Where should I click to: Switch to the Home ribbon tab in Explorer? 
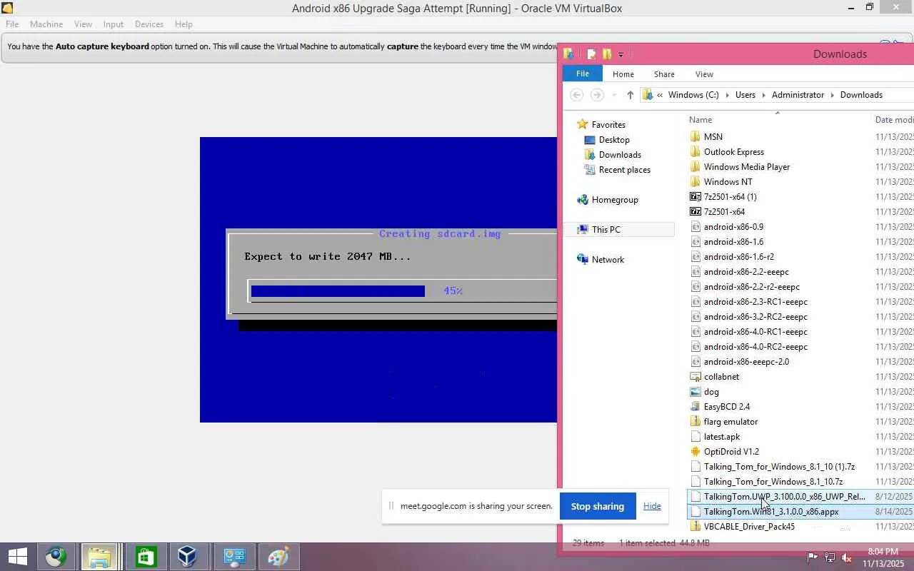[623, 74]
